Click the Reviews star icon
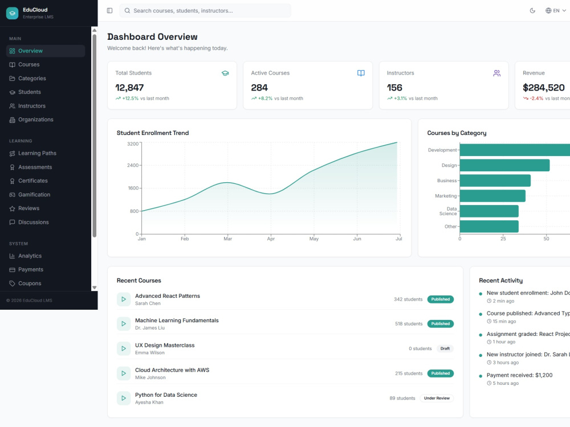Image resolution: width=570 pixels, height=427 pixels. coord(12,208)
